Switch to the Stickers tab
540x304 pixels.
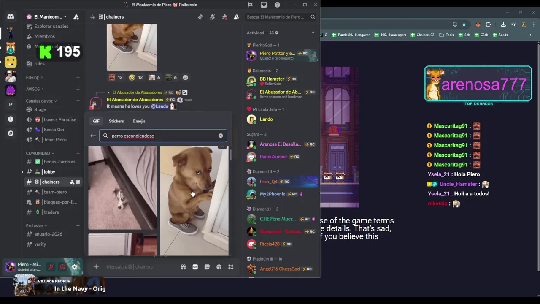click(116, 121)
